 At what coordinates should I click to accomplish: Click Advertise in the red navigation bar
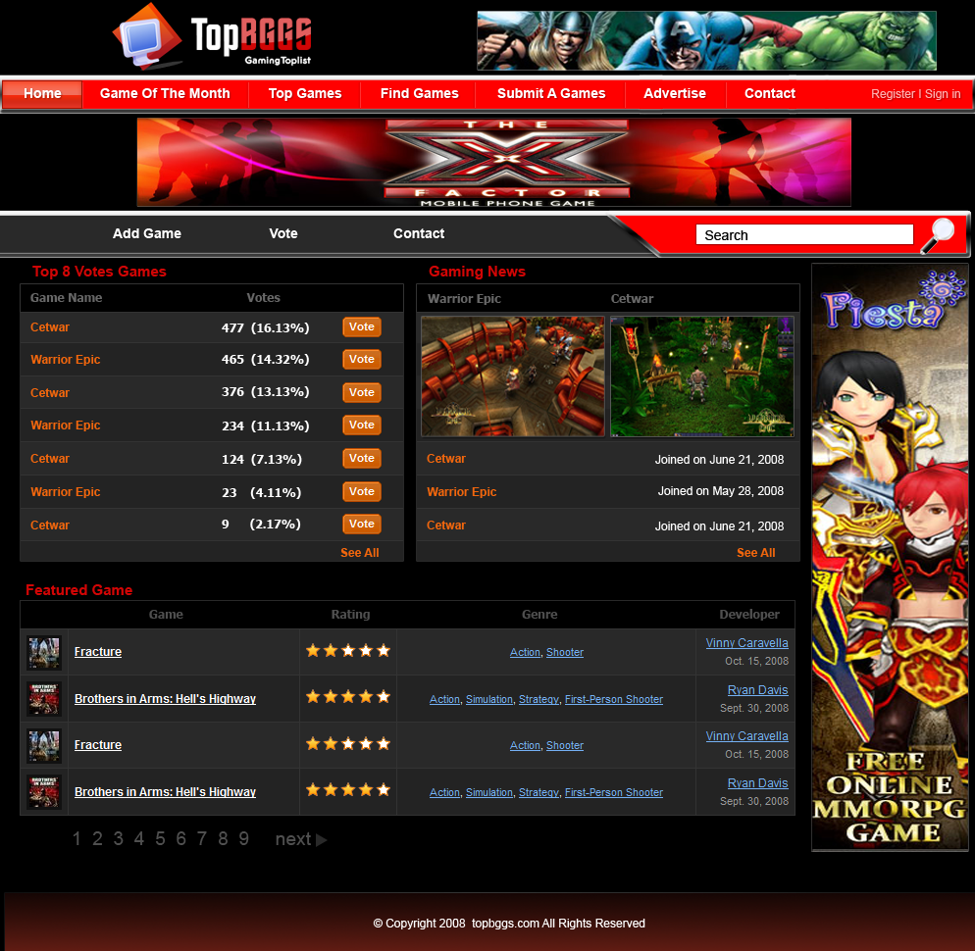pyautogui.click(x=675, y=94)
